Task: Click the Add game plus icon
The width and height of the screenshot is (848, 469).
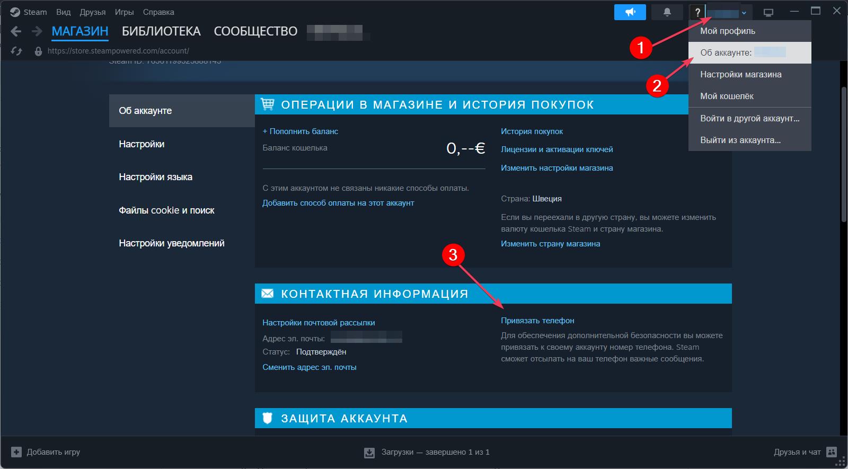Action: click(x=16, y=452)
